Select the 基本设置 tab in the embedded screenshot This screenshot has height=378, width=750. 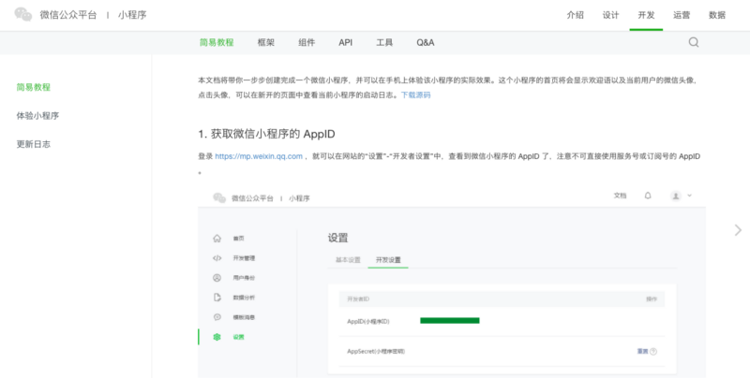[x=348, y=259]
